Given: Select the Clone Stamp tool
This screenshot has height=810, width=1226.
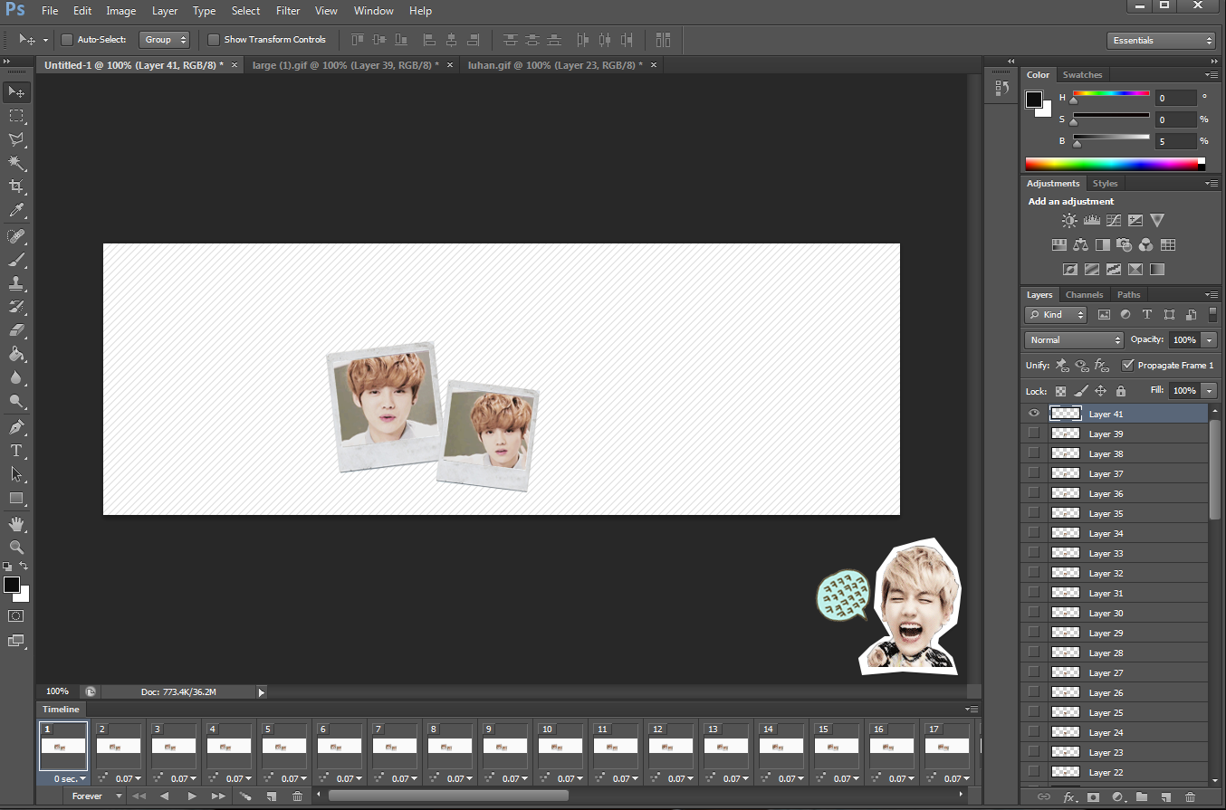Looking at the screenshot, I should [16, 283].
